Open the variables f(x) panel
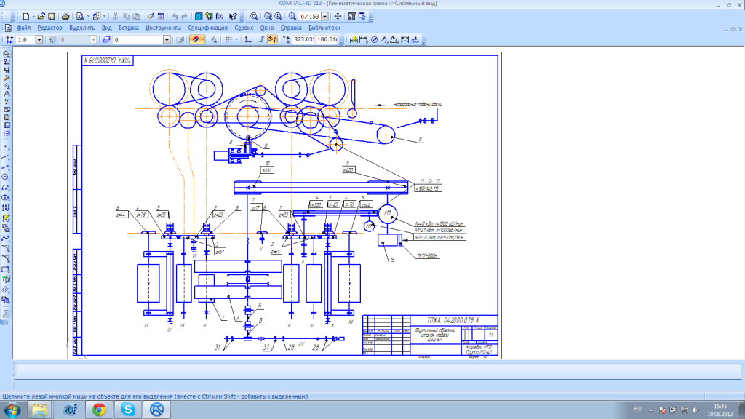The width and height of the screenshot is (745, 419). (220, 17)
